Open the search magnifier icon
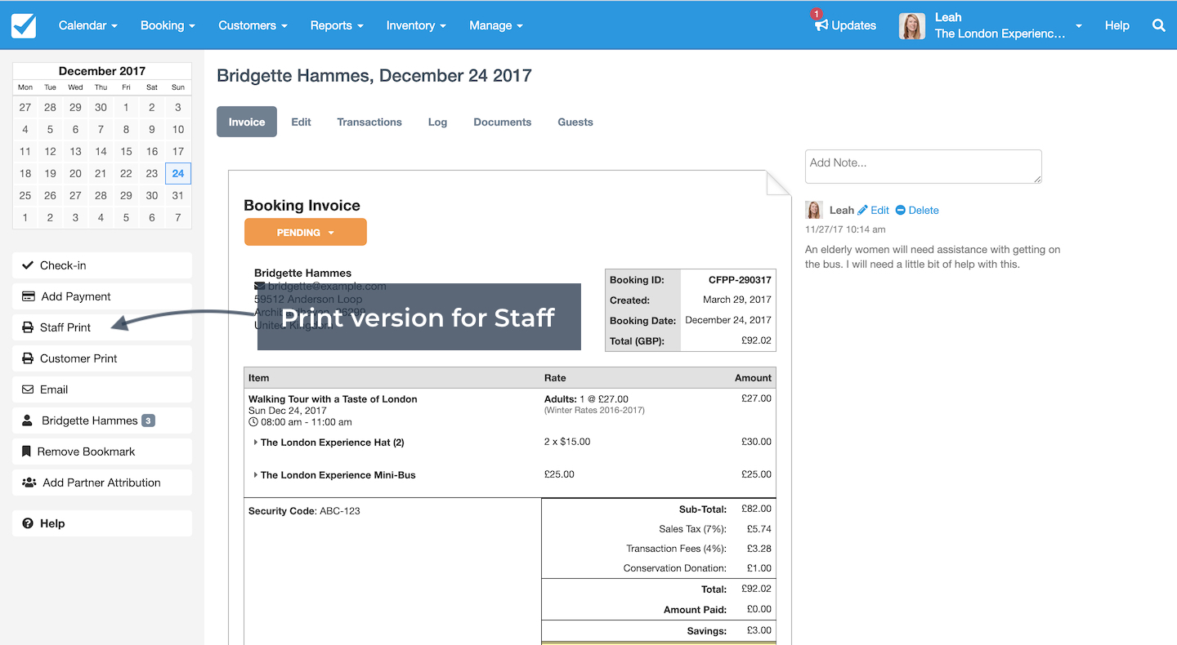The image size is (1177, 645). tap(1158, 25)
